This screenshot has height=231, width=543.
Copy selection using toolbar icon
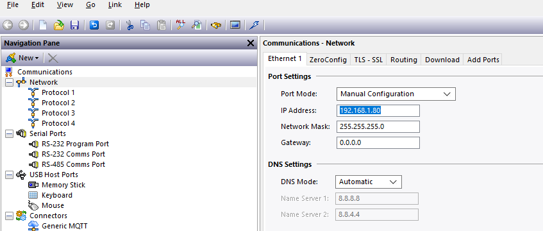[145, 25]
